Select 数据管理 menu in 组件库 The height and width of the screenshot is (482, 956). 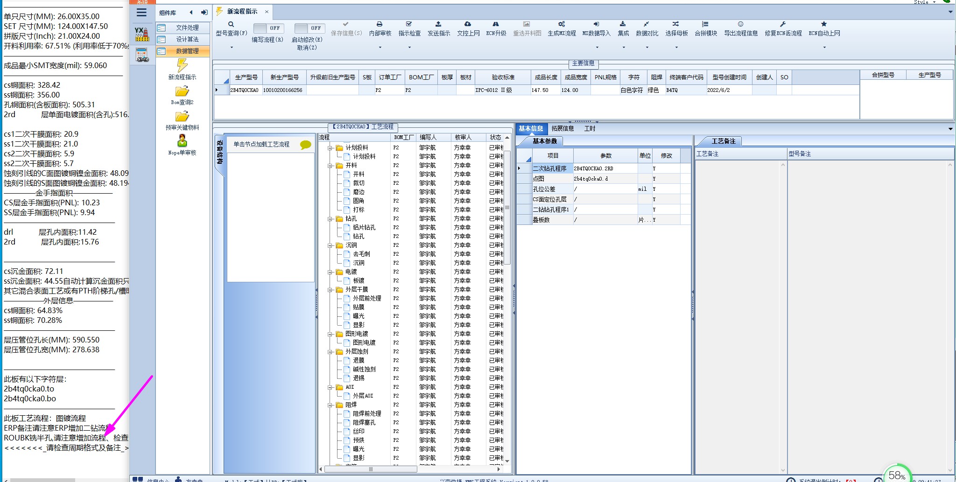tap(183, 51)
